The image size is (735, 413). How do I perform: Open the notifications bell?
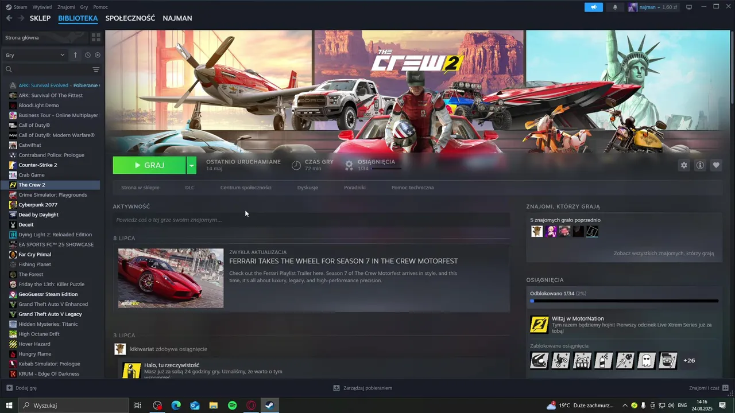click(x=616, y=7)
